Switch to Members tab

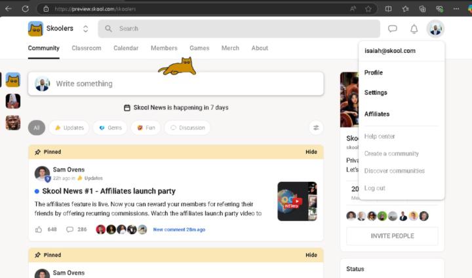pyautogui.click(x=164, y=48)
